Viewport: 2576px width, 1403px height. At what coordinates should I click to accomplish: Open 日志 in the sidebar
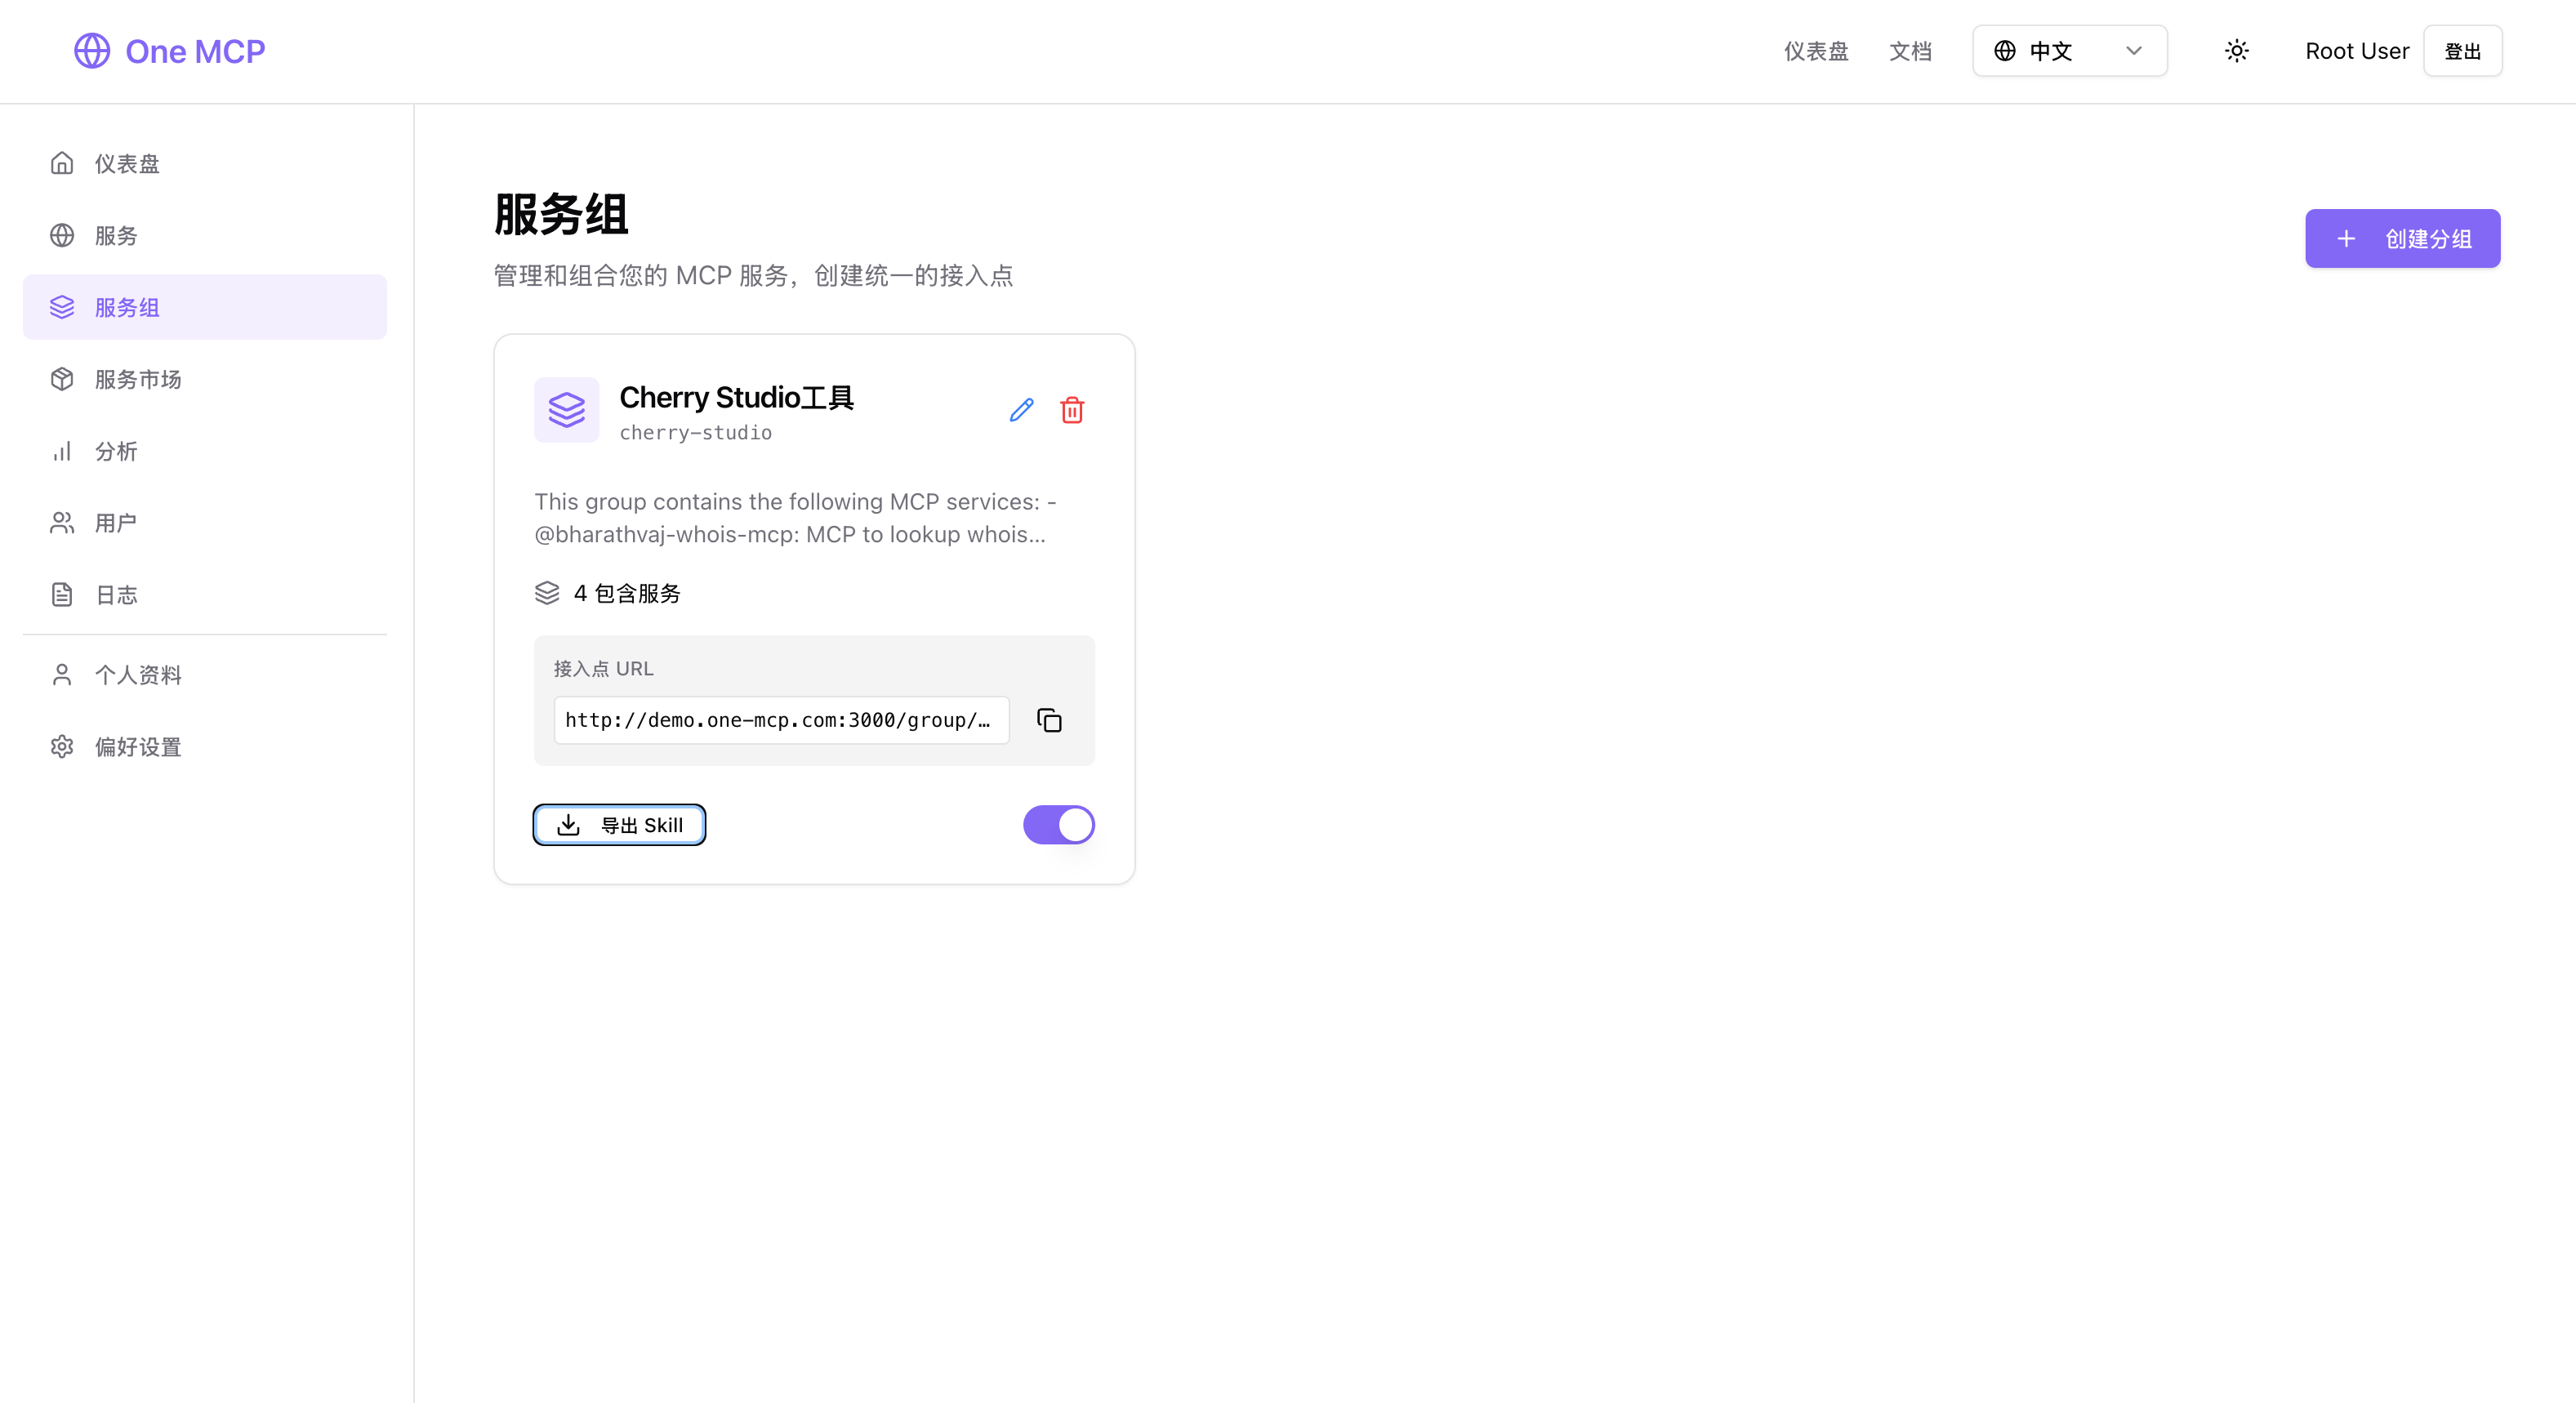pos(204,595)
